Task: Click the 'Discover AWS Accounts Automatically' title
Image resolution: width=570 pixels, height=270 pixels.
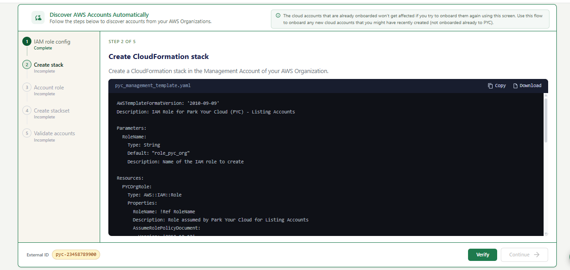Action: [x=99, y=15]
